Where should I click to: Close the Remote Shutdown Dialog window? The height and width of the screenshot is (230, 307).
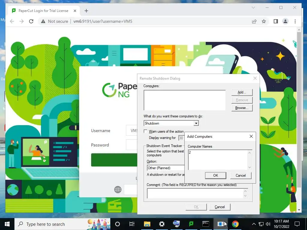pos(255,78)
